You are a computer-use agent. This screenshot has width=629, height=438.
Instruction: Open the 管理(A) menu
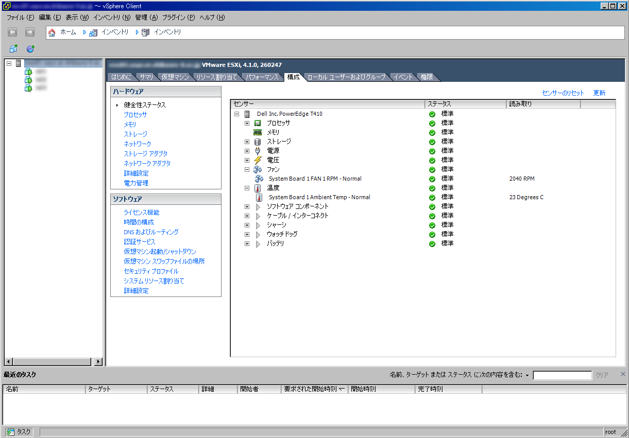(146, 17)
